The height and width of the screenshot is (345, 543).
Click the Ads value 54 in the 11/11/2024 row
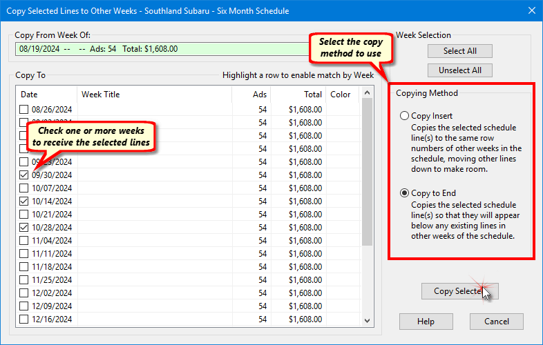263,254
